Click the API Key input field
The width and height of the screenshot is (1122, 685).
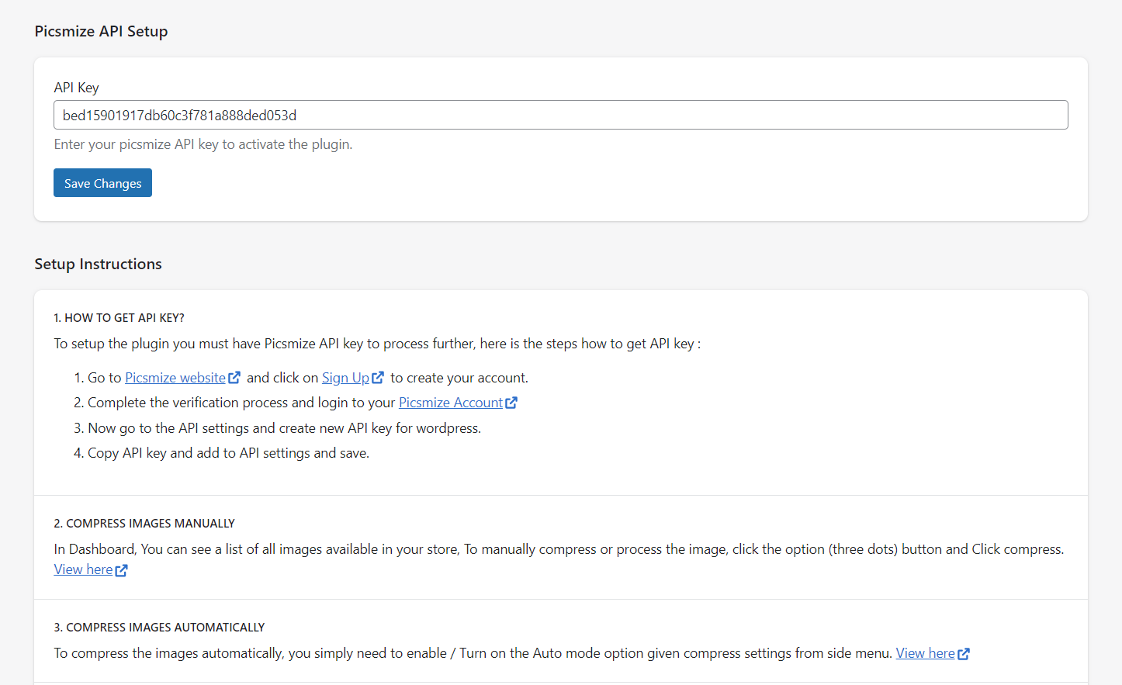(x=560, y=115)
